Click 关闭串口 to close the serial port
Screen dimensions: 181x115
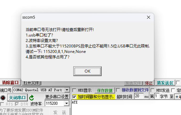point(17,98)
